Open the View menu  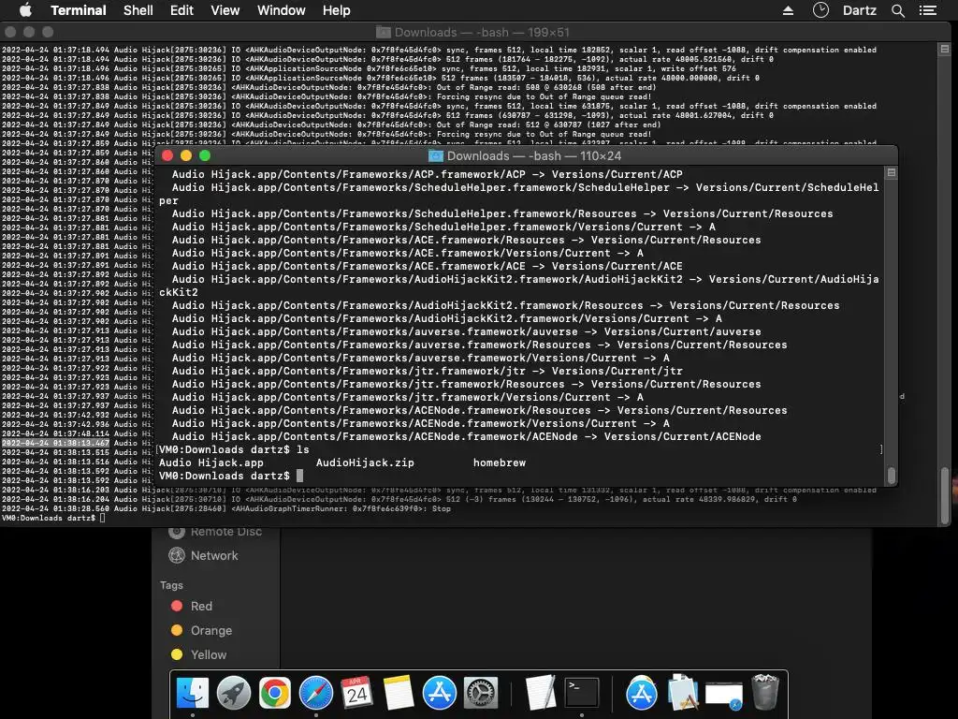(225, 10)
